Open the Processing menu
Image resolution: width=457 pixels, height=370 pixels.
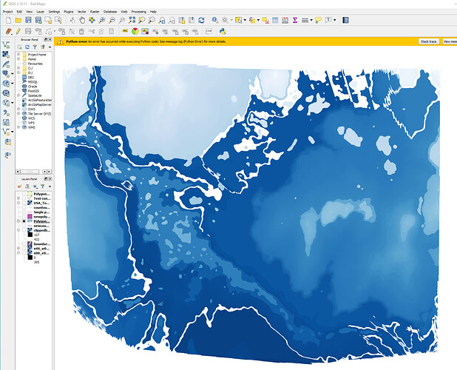(139, 13)
